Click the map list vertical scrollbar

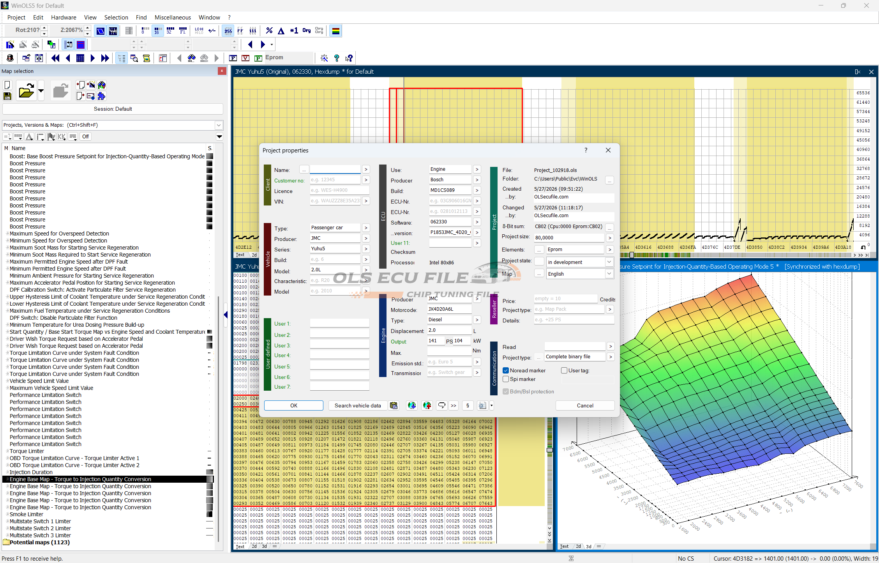click(218, 419)
